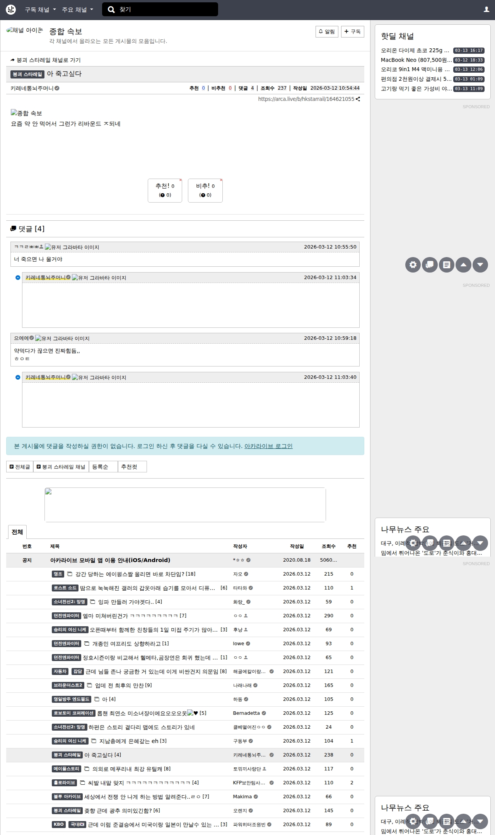Open the 등록순 sort selector

[103, 467]
